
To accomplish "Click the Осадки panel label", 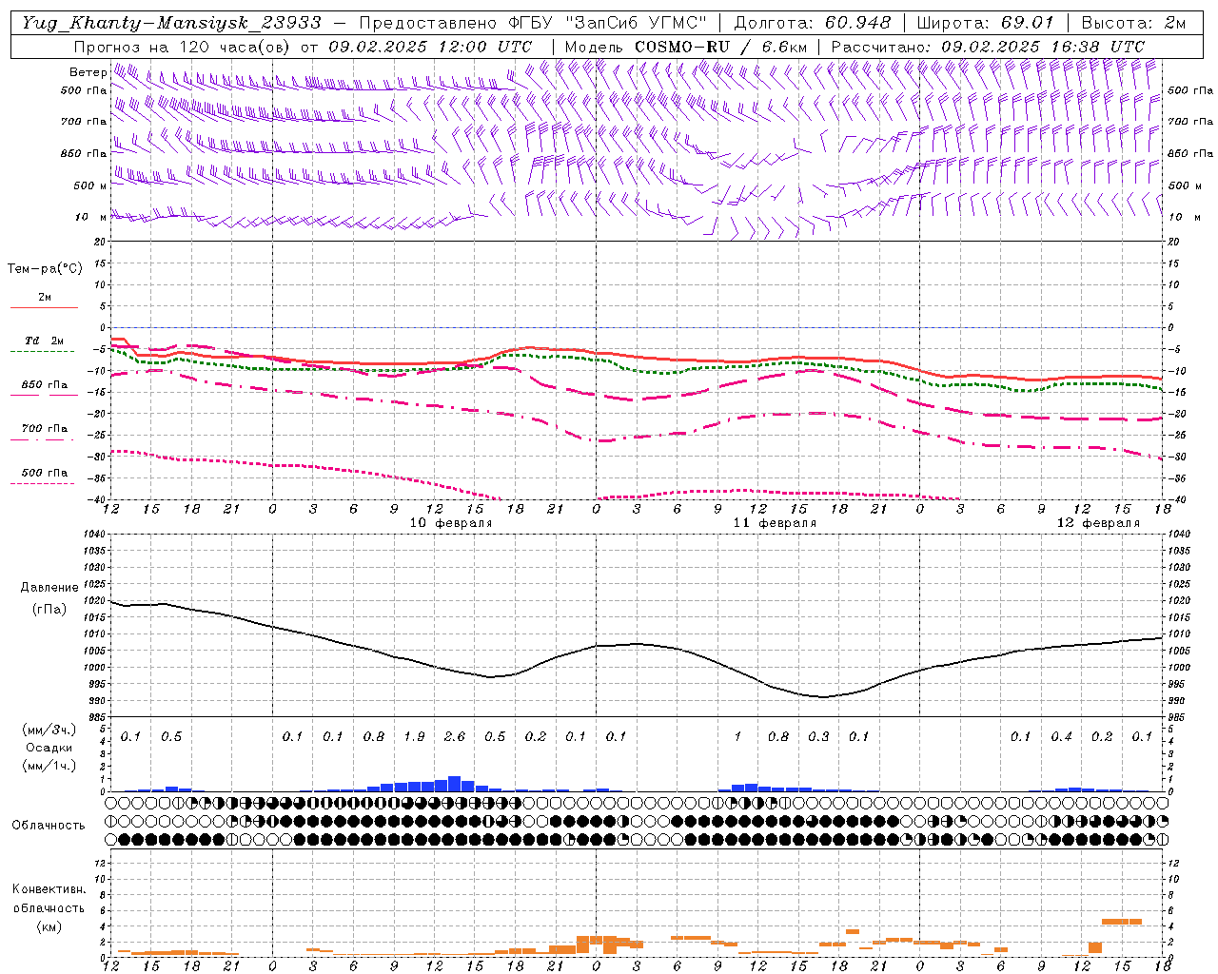I will pos(49,748).
